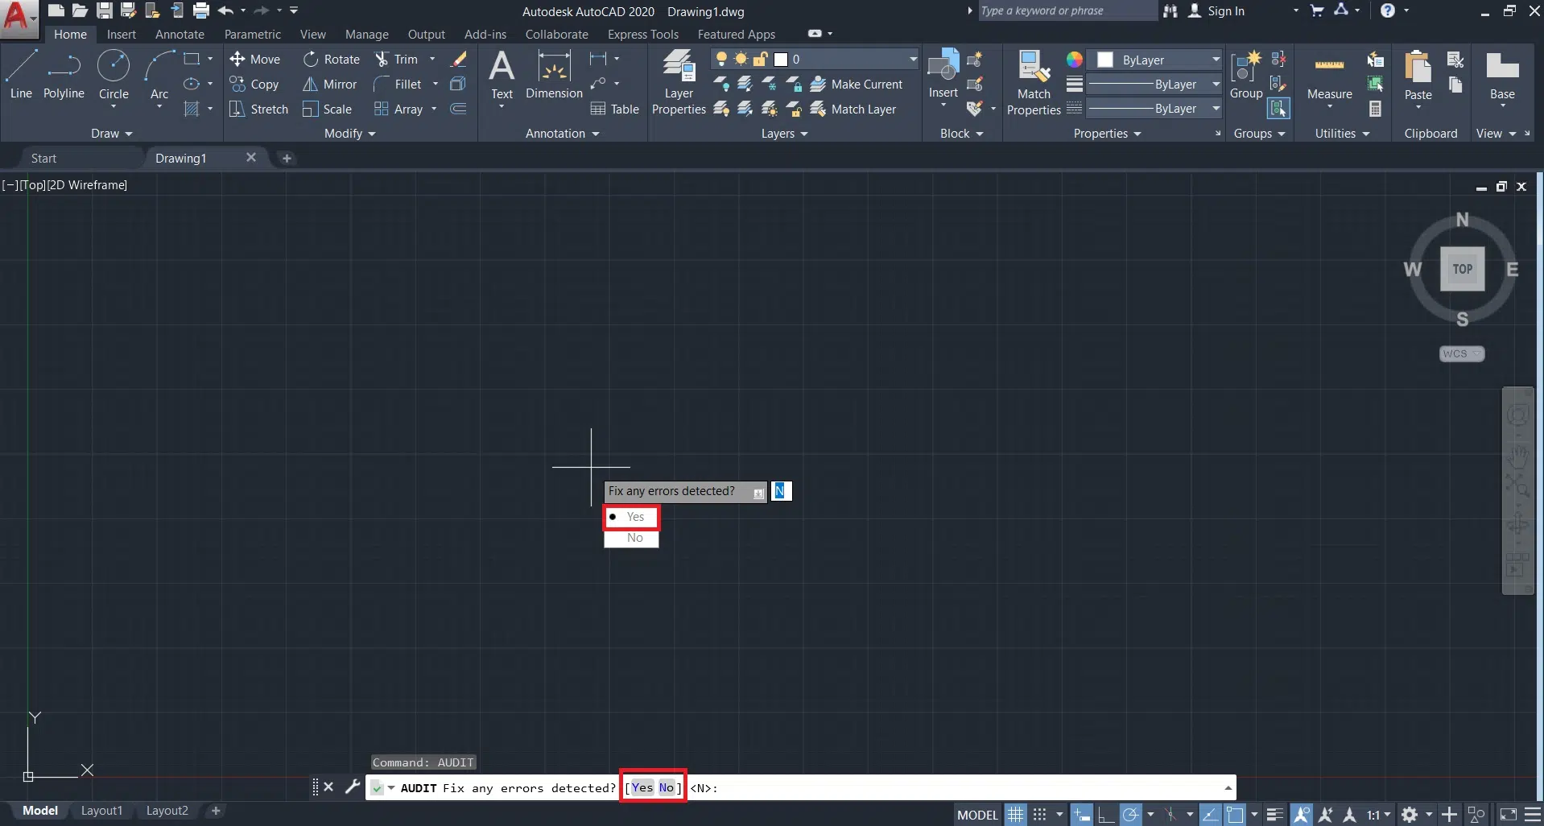Select the Line drawing tool
Image resolution: width=1544 pixels, height=826 pixels.
point(21,74)
